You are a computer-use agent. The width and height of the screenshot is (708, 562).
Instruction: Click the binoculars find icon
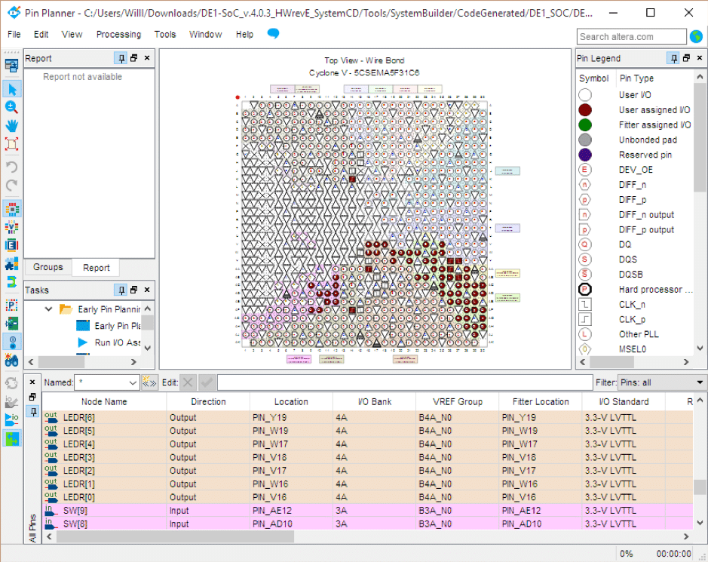(11, 361)
